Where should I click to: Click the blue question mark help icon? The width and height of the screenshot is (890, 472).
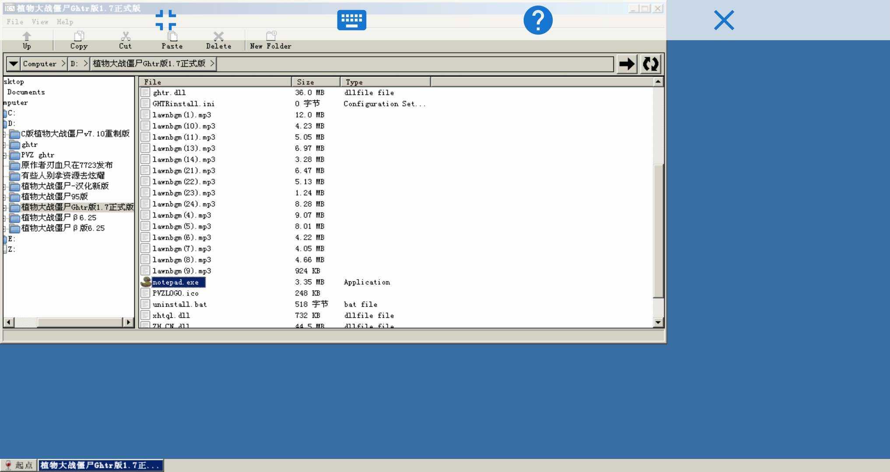point(538,20)
